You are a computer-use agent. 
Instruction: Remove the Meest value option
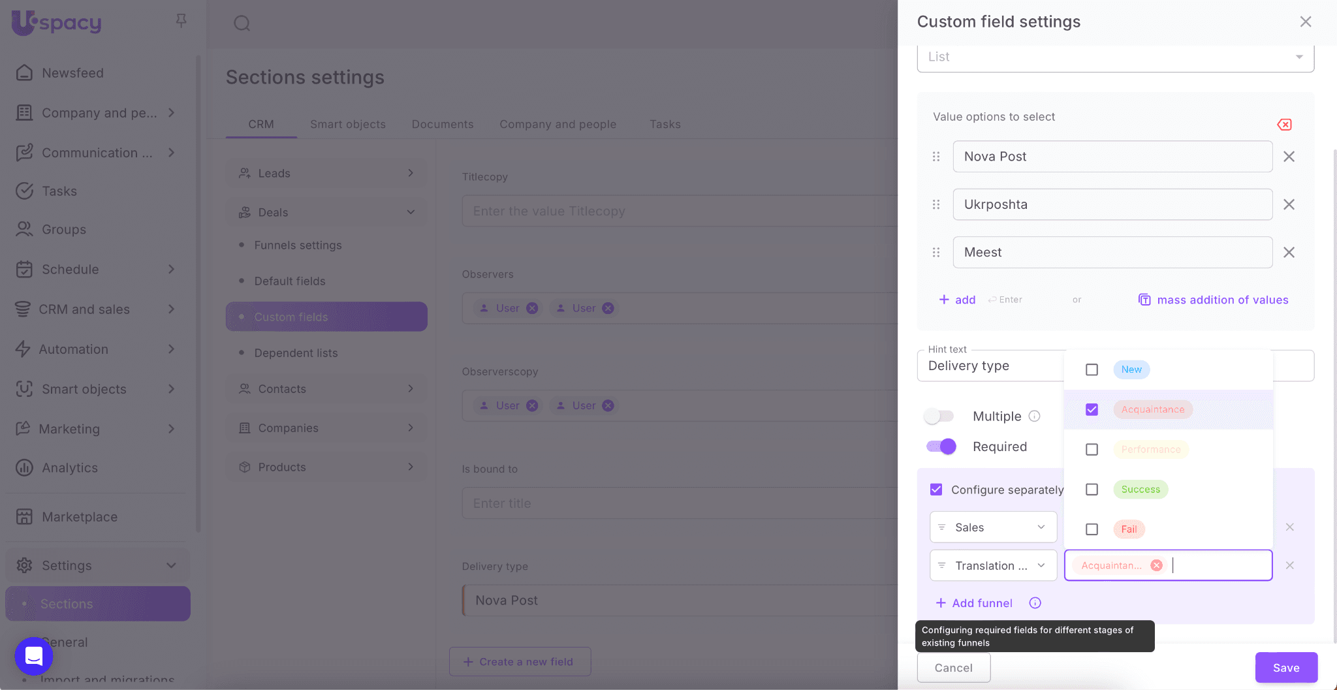(1289, 253)
